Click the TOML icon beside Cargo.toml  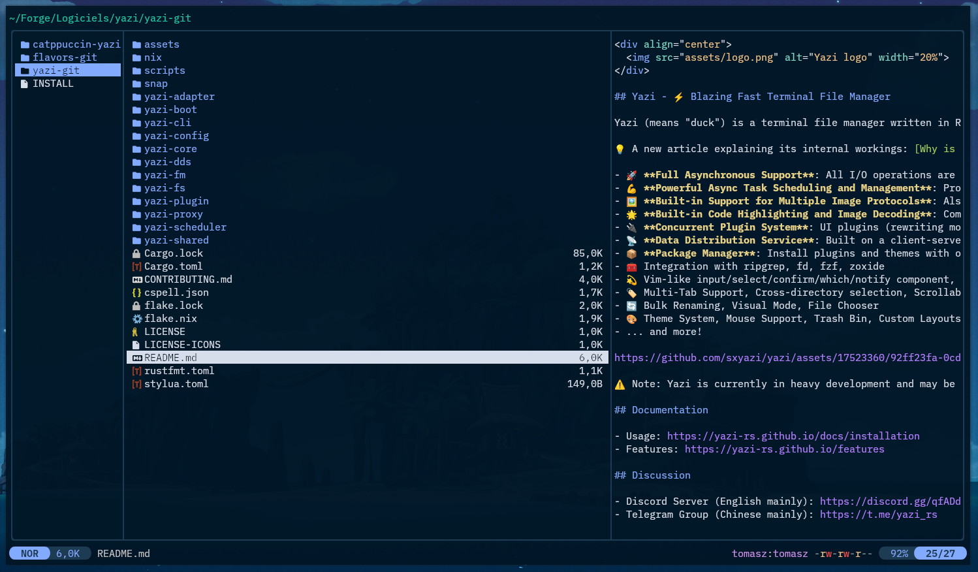[136, 266]
